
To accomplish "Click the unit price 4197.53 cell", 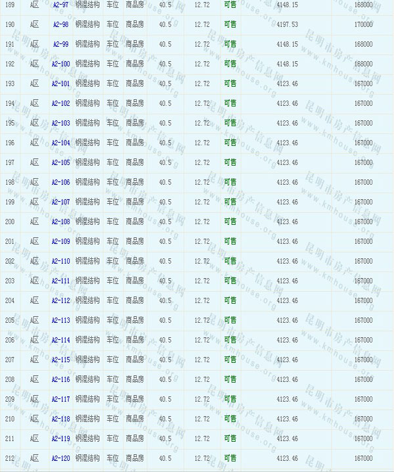I will (287, 24).
